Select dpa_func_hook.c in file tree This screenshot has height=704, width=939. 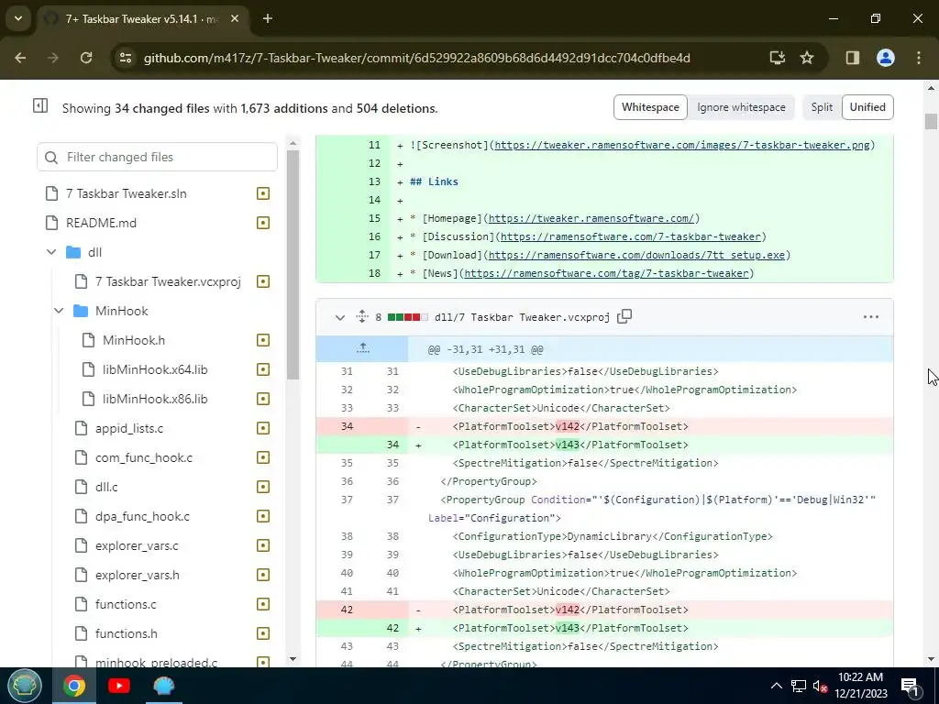click(142, 516)
